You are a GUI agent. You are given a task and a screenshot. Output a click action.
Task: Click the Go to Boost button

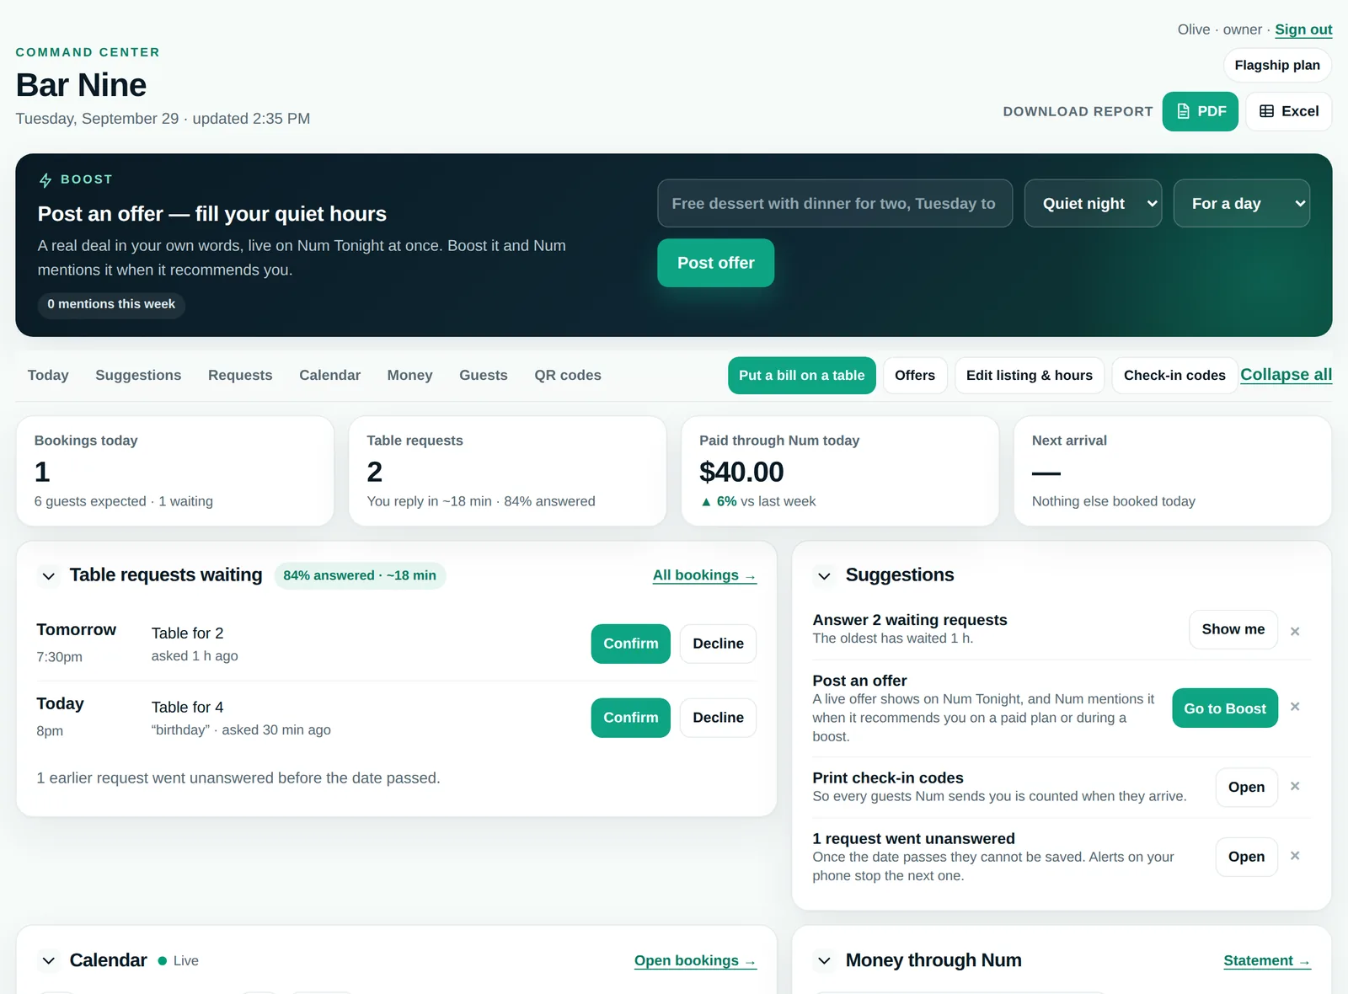1225,708
